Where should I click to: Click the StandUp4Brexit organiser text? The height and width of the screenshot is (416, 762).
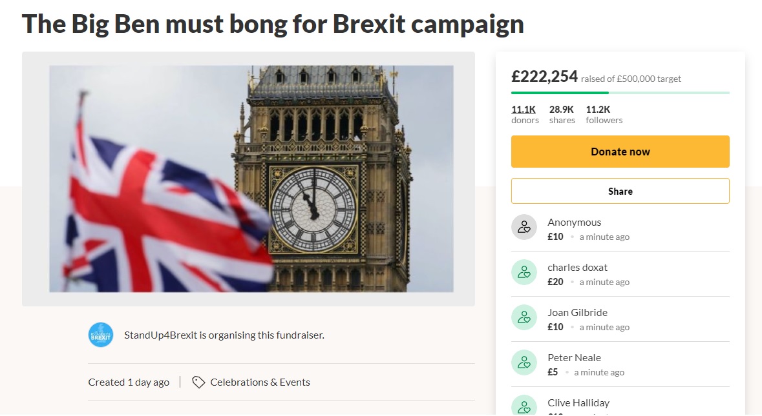pos(224,335)
